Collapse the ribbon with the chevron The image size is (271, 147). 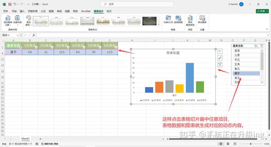267,29
